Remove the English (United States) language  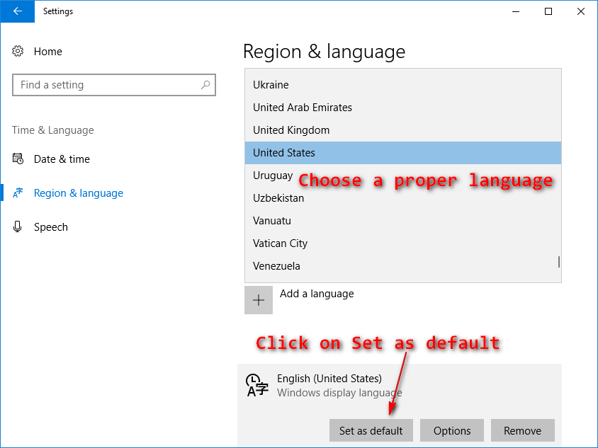522,430
